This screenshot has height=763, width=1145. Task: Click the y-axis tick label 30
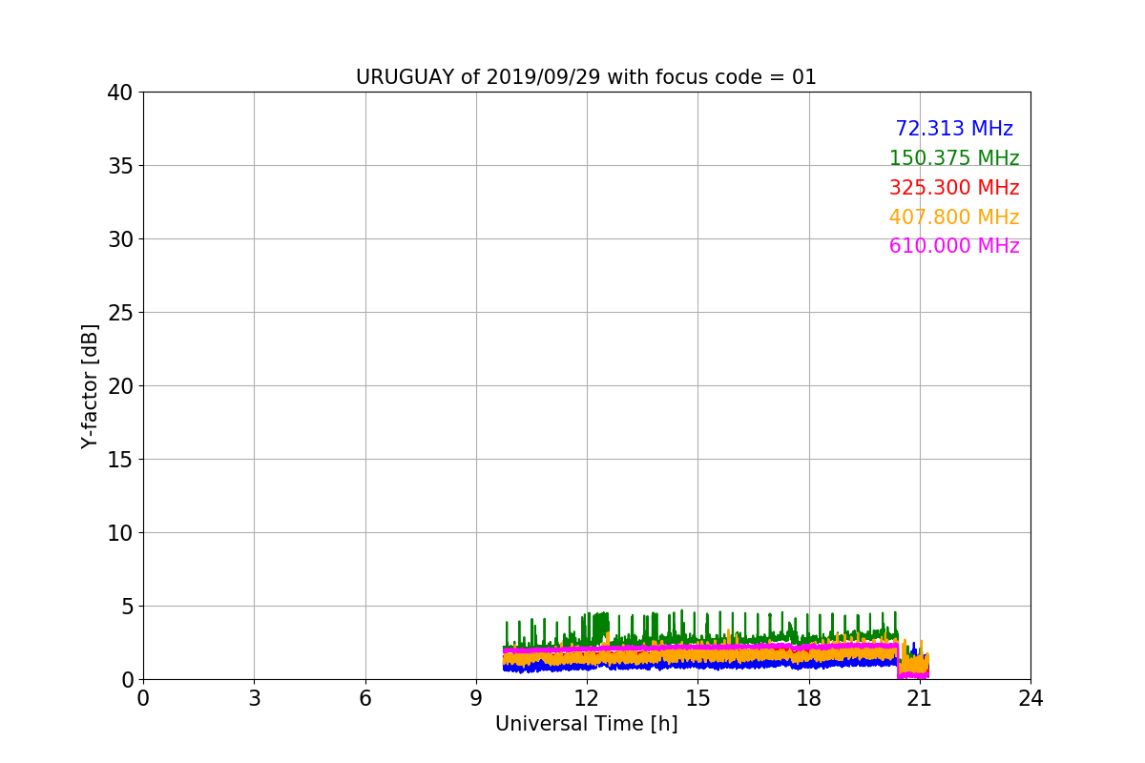pos(119,239)
